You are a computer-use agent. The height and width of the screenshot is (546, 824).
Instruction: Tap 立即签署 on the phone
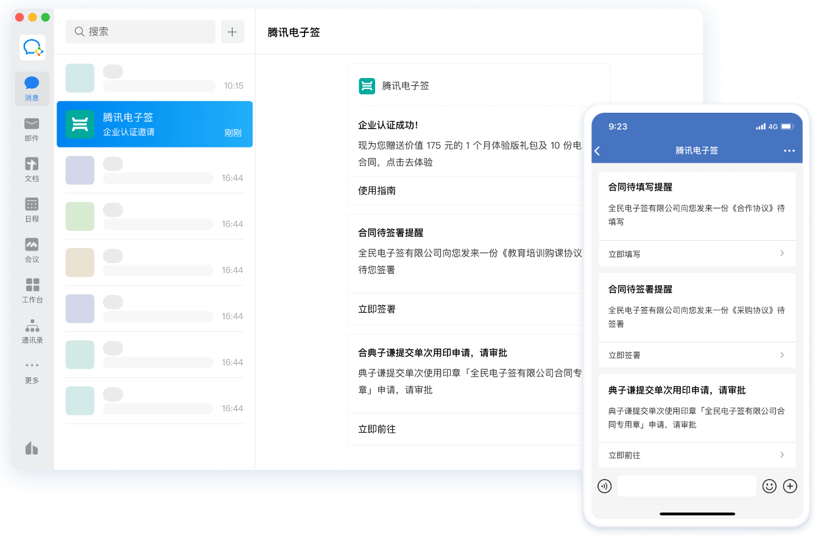point(624,355)
